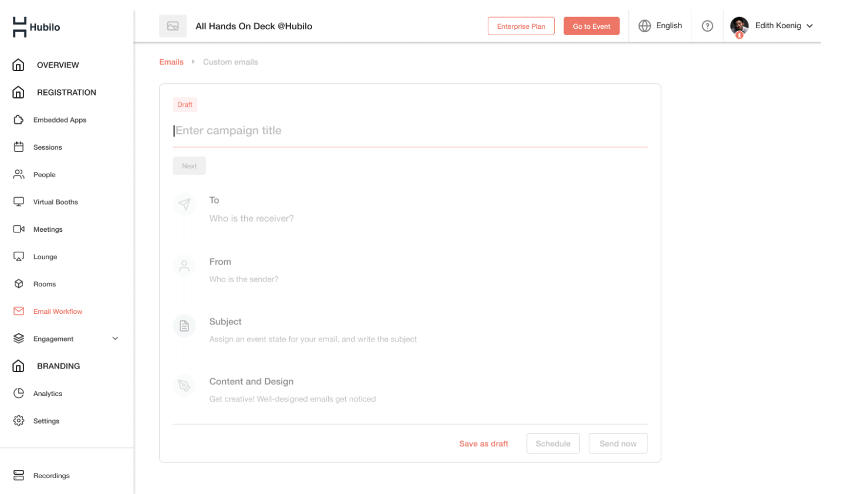Click the Engagement layers icon

pos(19,339)
